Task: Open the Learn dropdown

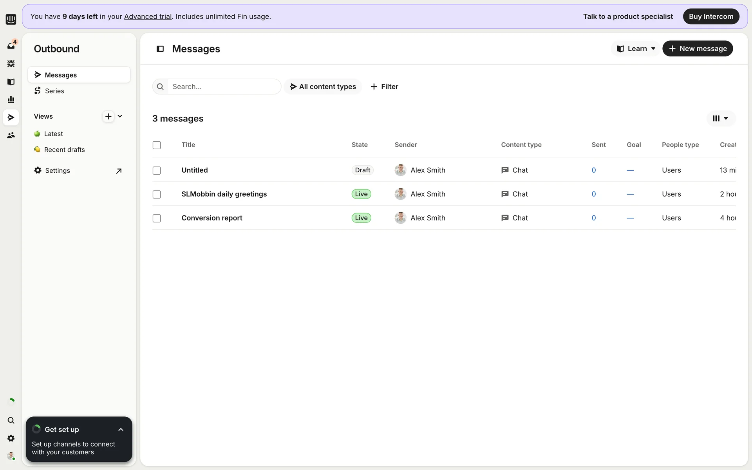Action: coord(636,49)
